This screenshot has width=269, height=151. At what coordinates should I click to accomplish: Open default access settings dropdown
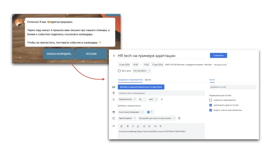[157, 118]
